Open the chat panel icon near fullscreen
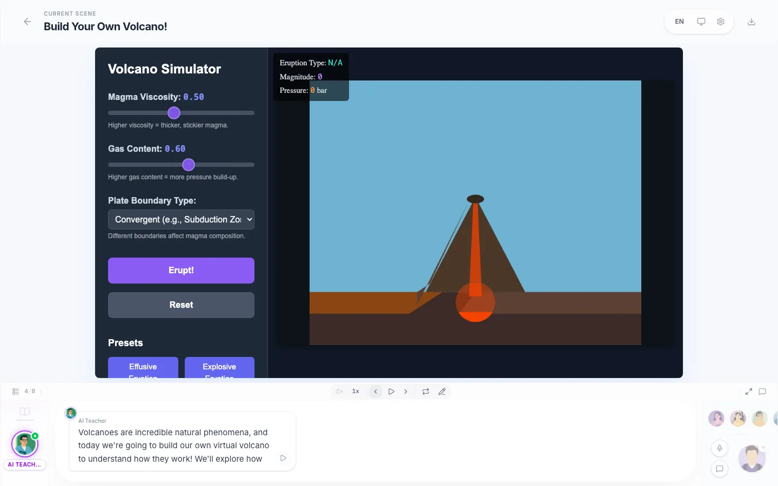 click(x=762, y=391)
